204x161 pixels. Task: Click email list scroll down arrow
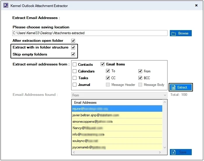[x=165, y=148]
